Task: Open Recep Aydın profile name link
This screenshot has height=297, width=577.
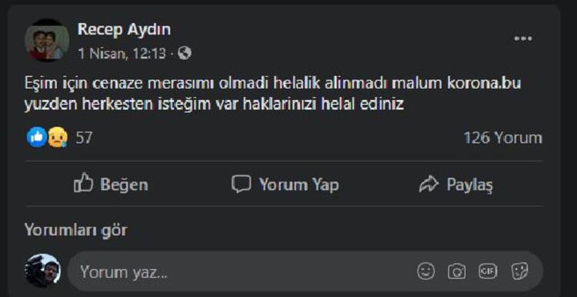Action: [124, 29]
